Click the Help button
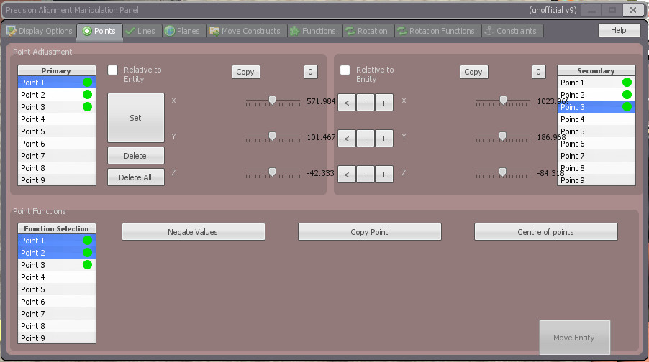Image resolution: width=649 pixels, height=362 pixels. coord(618,30)
